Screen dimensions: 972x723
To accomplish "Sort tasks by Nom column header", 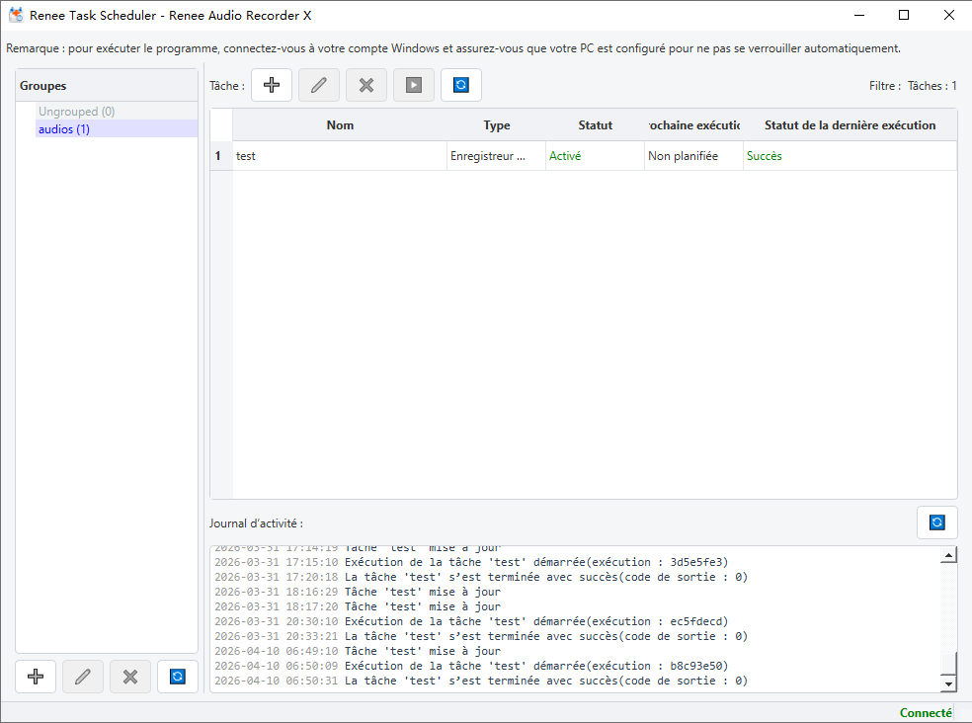I will click(x=340, y=125).
